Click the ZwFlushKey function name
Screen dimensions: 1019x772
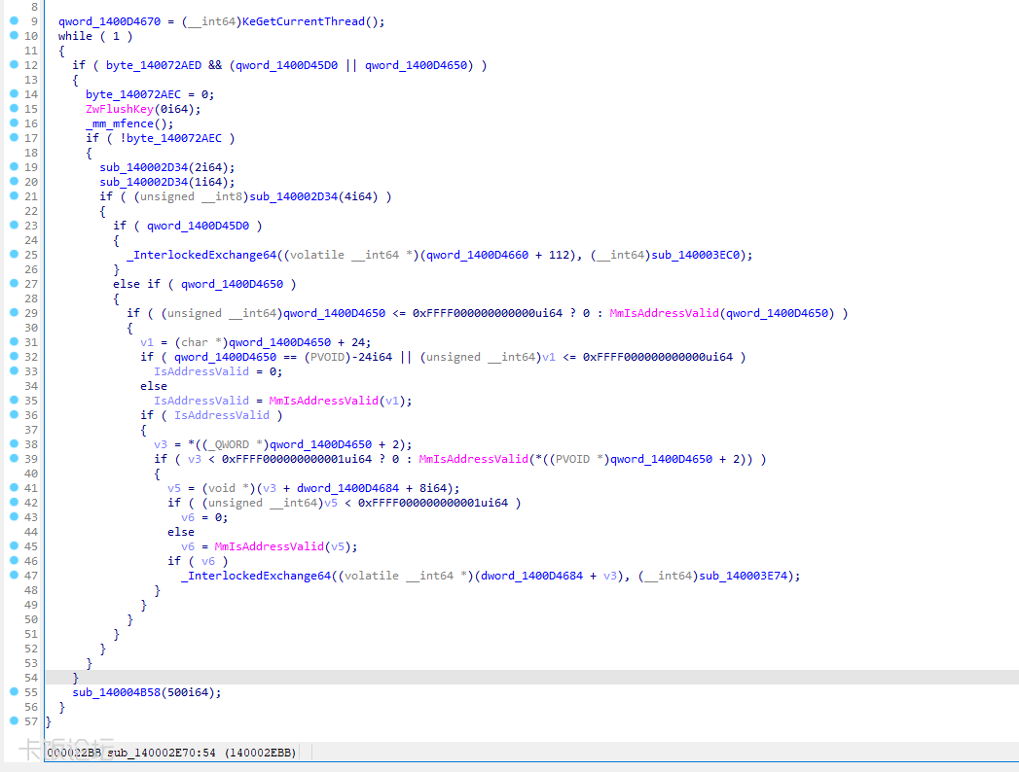[x=119, y=109]
